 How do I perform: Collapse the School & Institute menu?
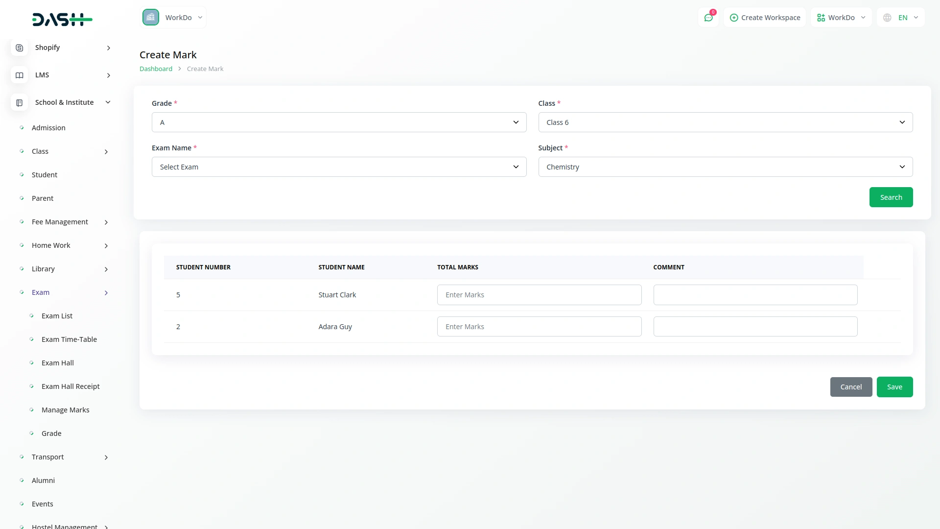point(108,102)
